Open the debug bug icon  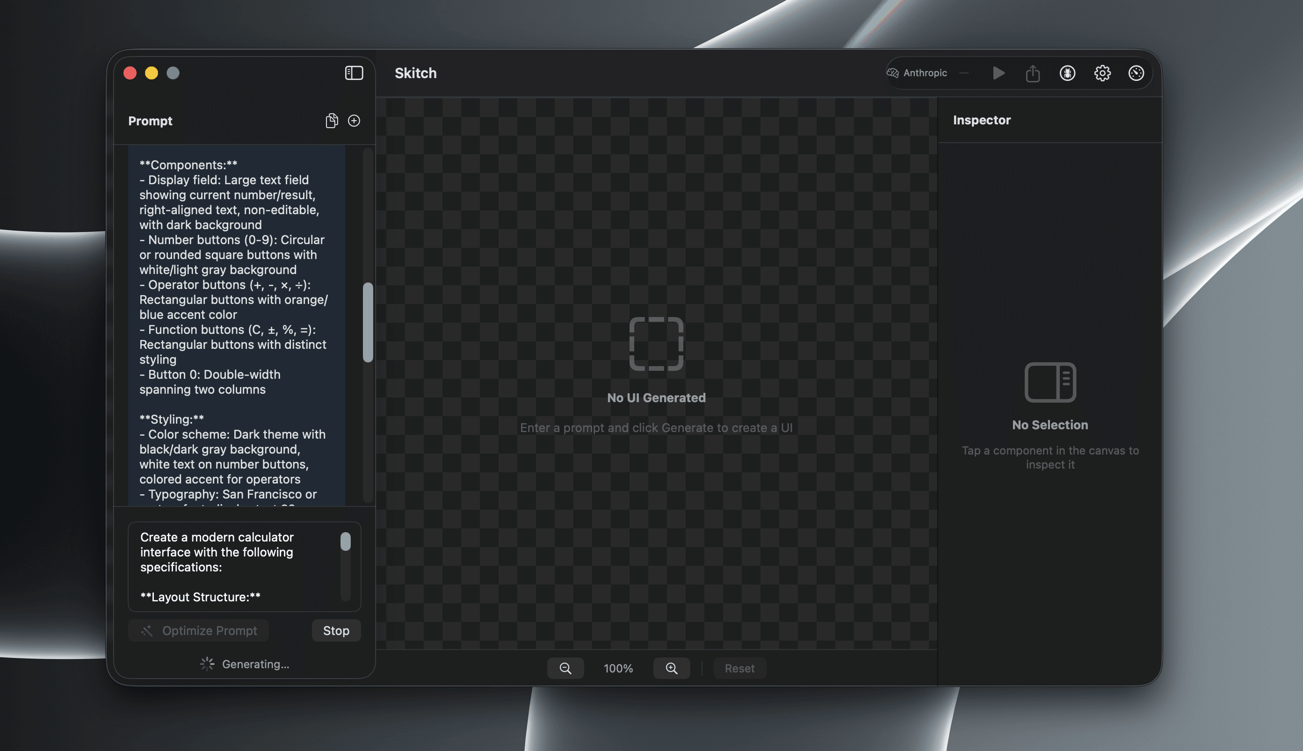tap(1067, 73)
